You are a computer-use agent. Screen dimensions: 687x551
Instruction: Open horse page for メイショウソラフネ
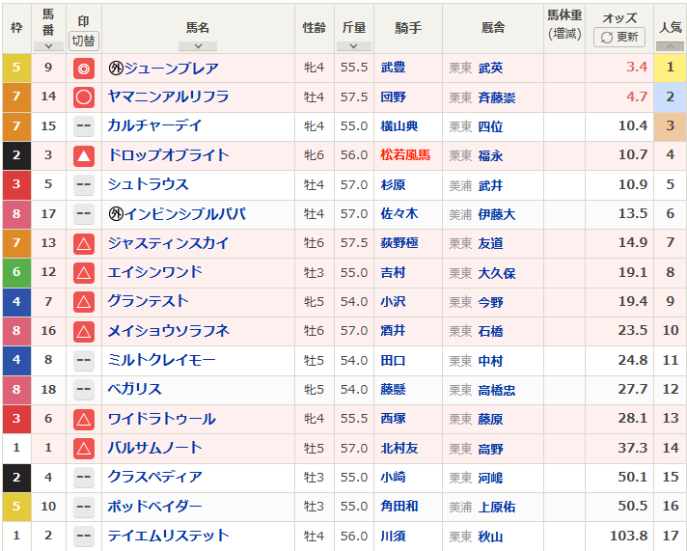click(168, 331)
